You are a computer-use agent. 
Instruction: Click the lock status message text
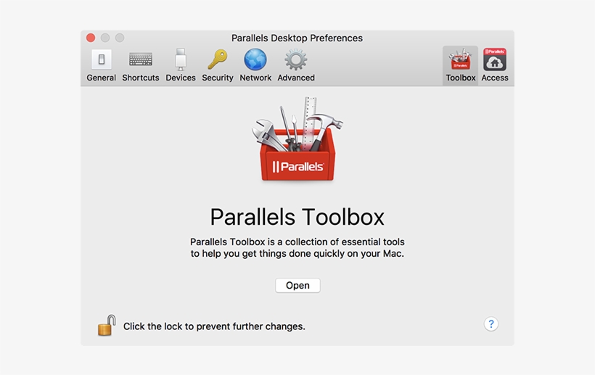214,326
